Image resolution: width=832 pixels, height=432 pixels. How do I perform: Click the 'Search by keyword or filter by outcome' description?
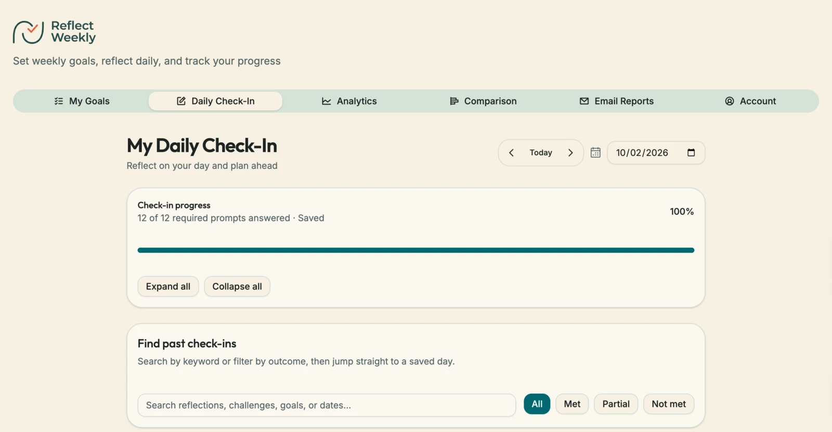[x=296, y=361]
